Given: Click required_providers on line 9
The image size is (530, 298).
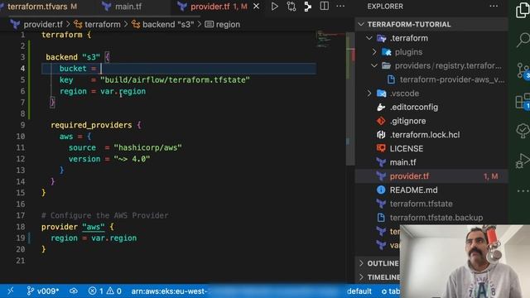Looking at the screenshot, I should (x=91, y=125).
